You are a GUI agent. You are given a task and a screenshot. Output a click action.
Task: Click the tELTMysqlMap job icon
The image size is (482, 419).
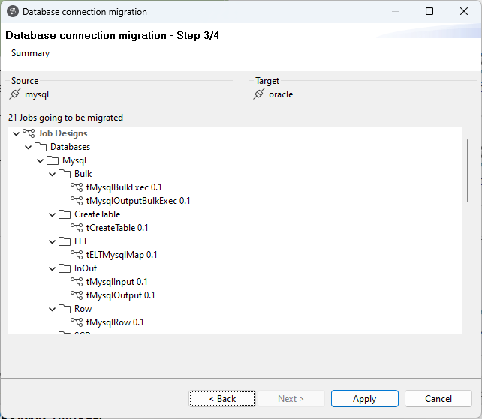77,255
